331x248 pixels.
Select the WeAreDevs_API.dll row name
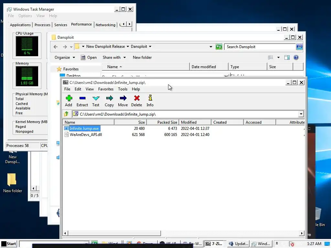86,135
